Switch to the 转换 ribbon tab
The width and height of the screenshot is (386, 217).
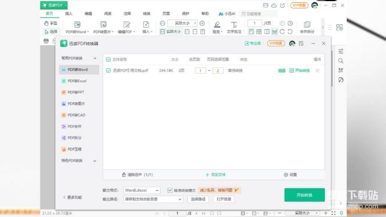pos(147,14)
